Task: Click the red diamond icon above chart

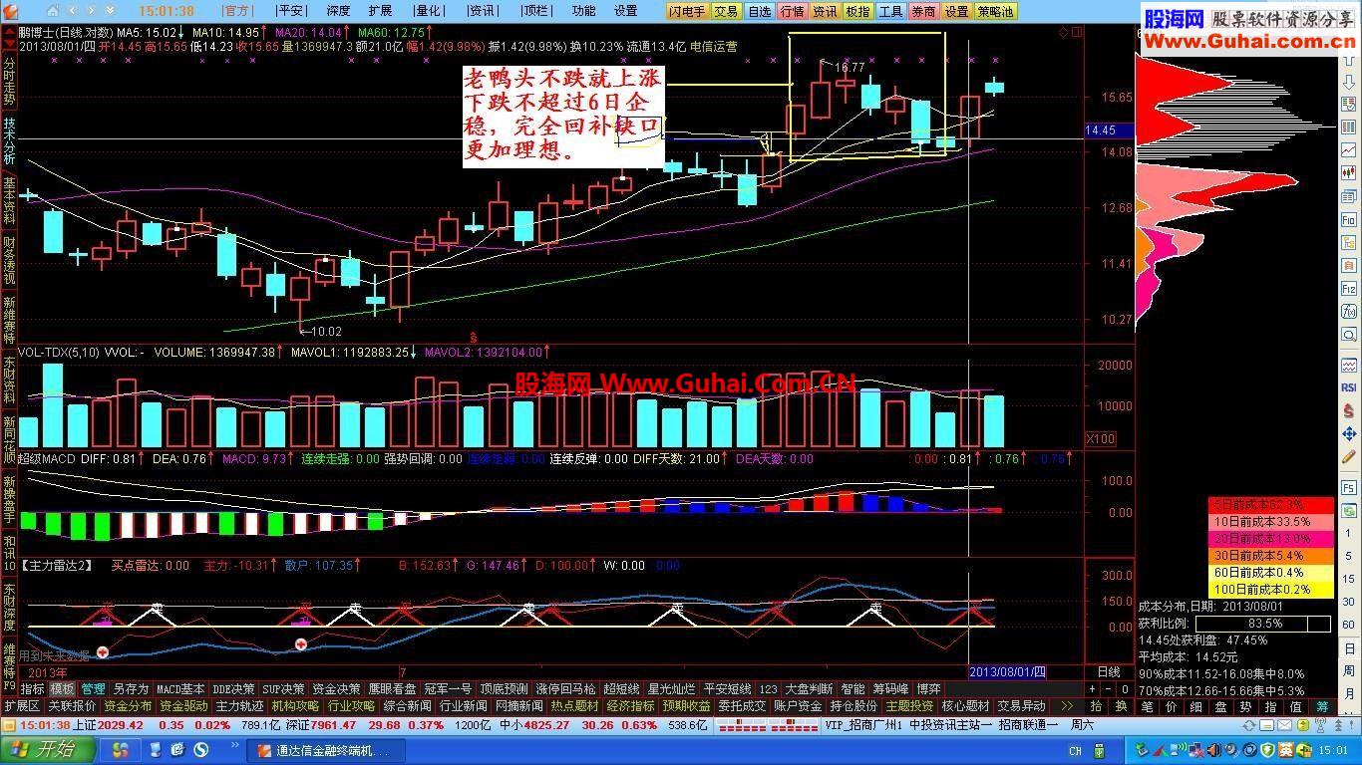Action: click(1064, 33)
